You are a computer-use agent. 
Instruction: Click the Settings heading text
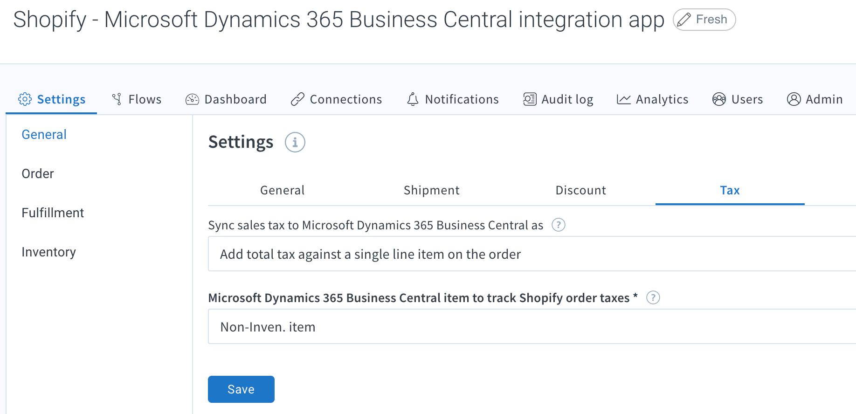point(241,142)
